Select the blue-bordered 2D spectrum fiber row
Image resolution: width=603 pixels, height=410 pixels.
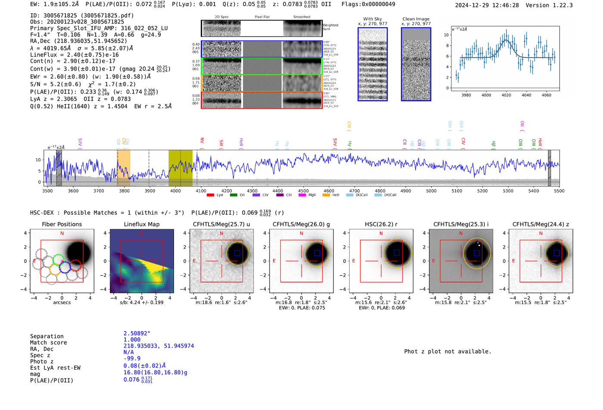(x=262, y=49)
